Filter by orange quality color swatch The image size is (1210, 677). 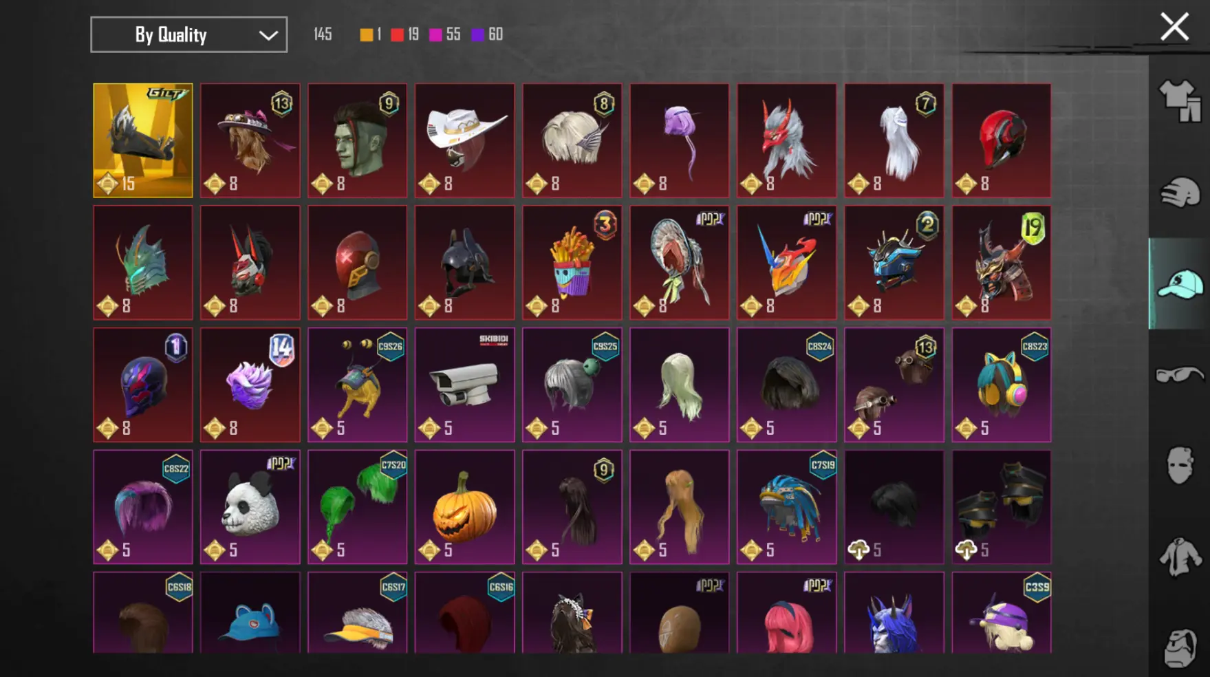(367, 34)
